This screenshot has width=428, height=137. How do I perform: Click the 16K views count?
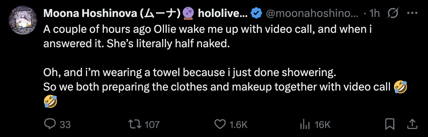[x=322, y=125]
